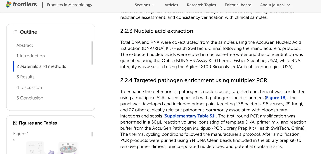Click the Outline panel scrollbar

pos(92,53)
